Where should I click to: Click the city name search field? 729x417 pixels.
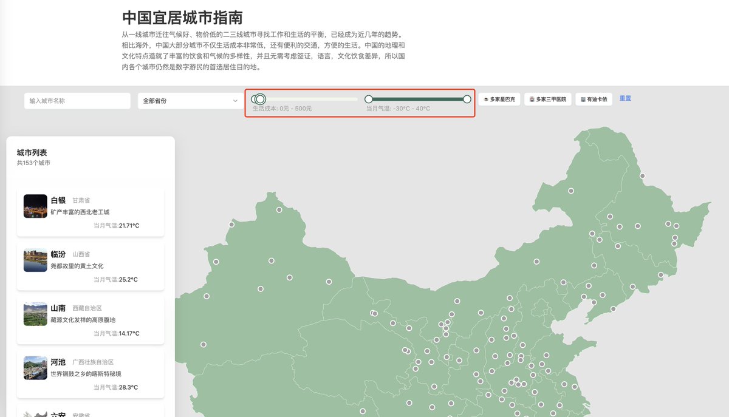pyautogui.click(x=77, y=101)
